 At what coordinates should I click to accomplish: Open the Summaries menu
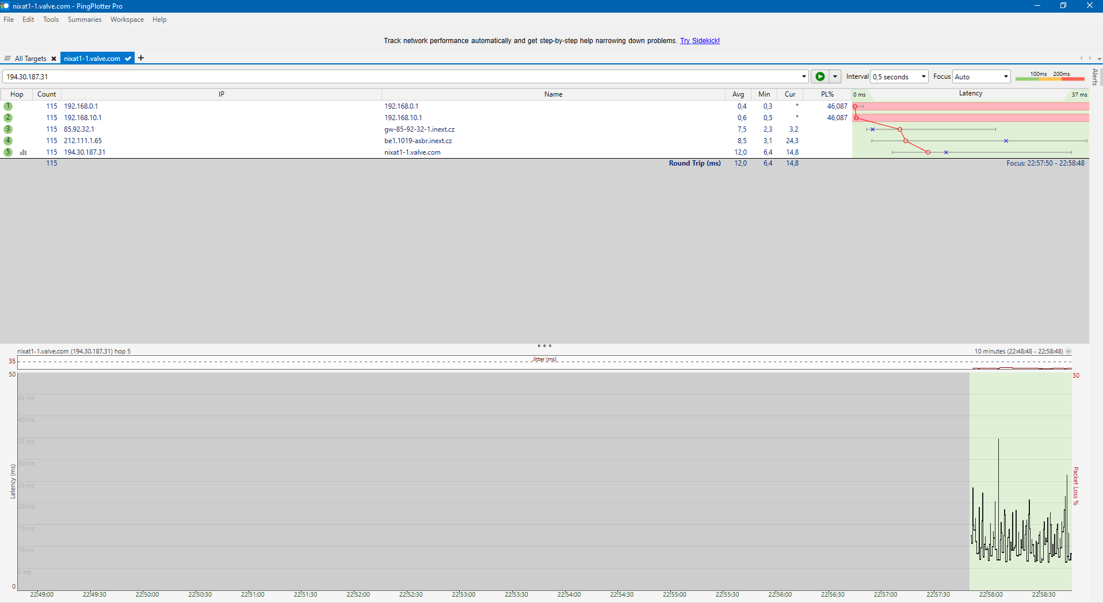tap(85, 20)
